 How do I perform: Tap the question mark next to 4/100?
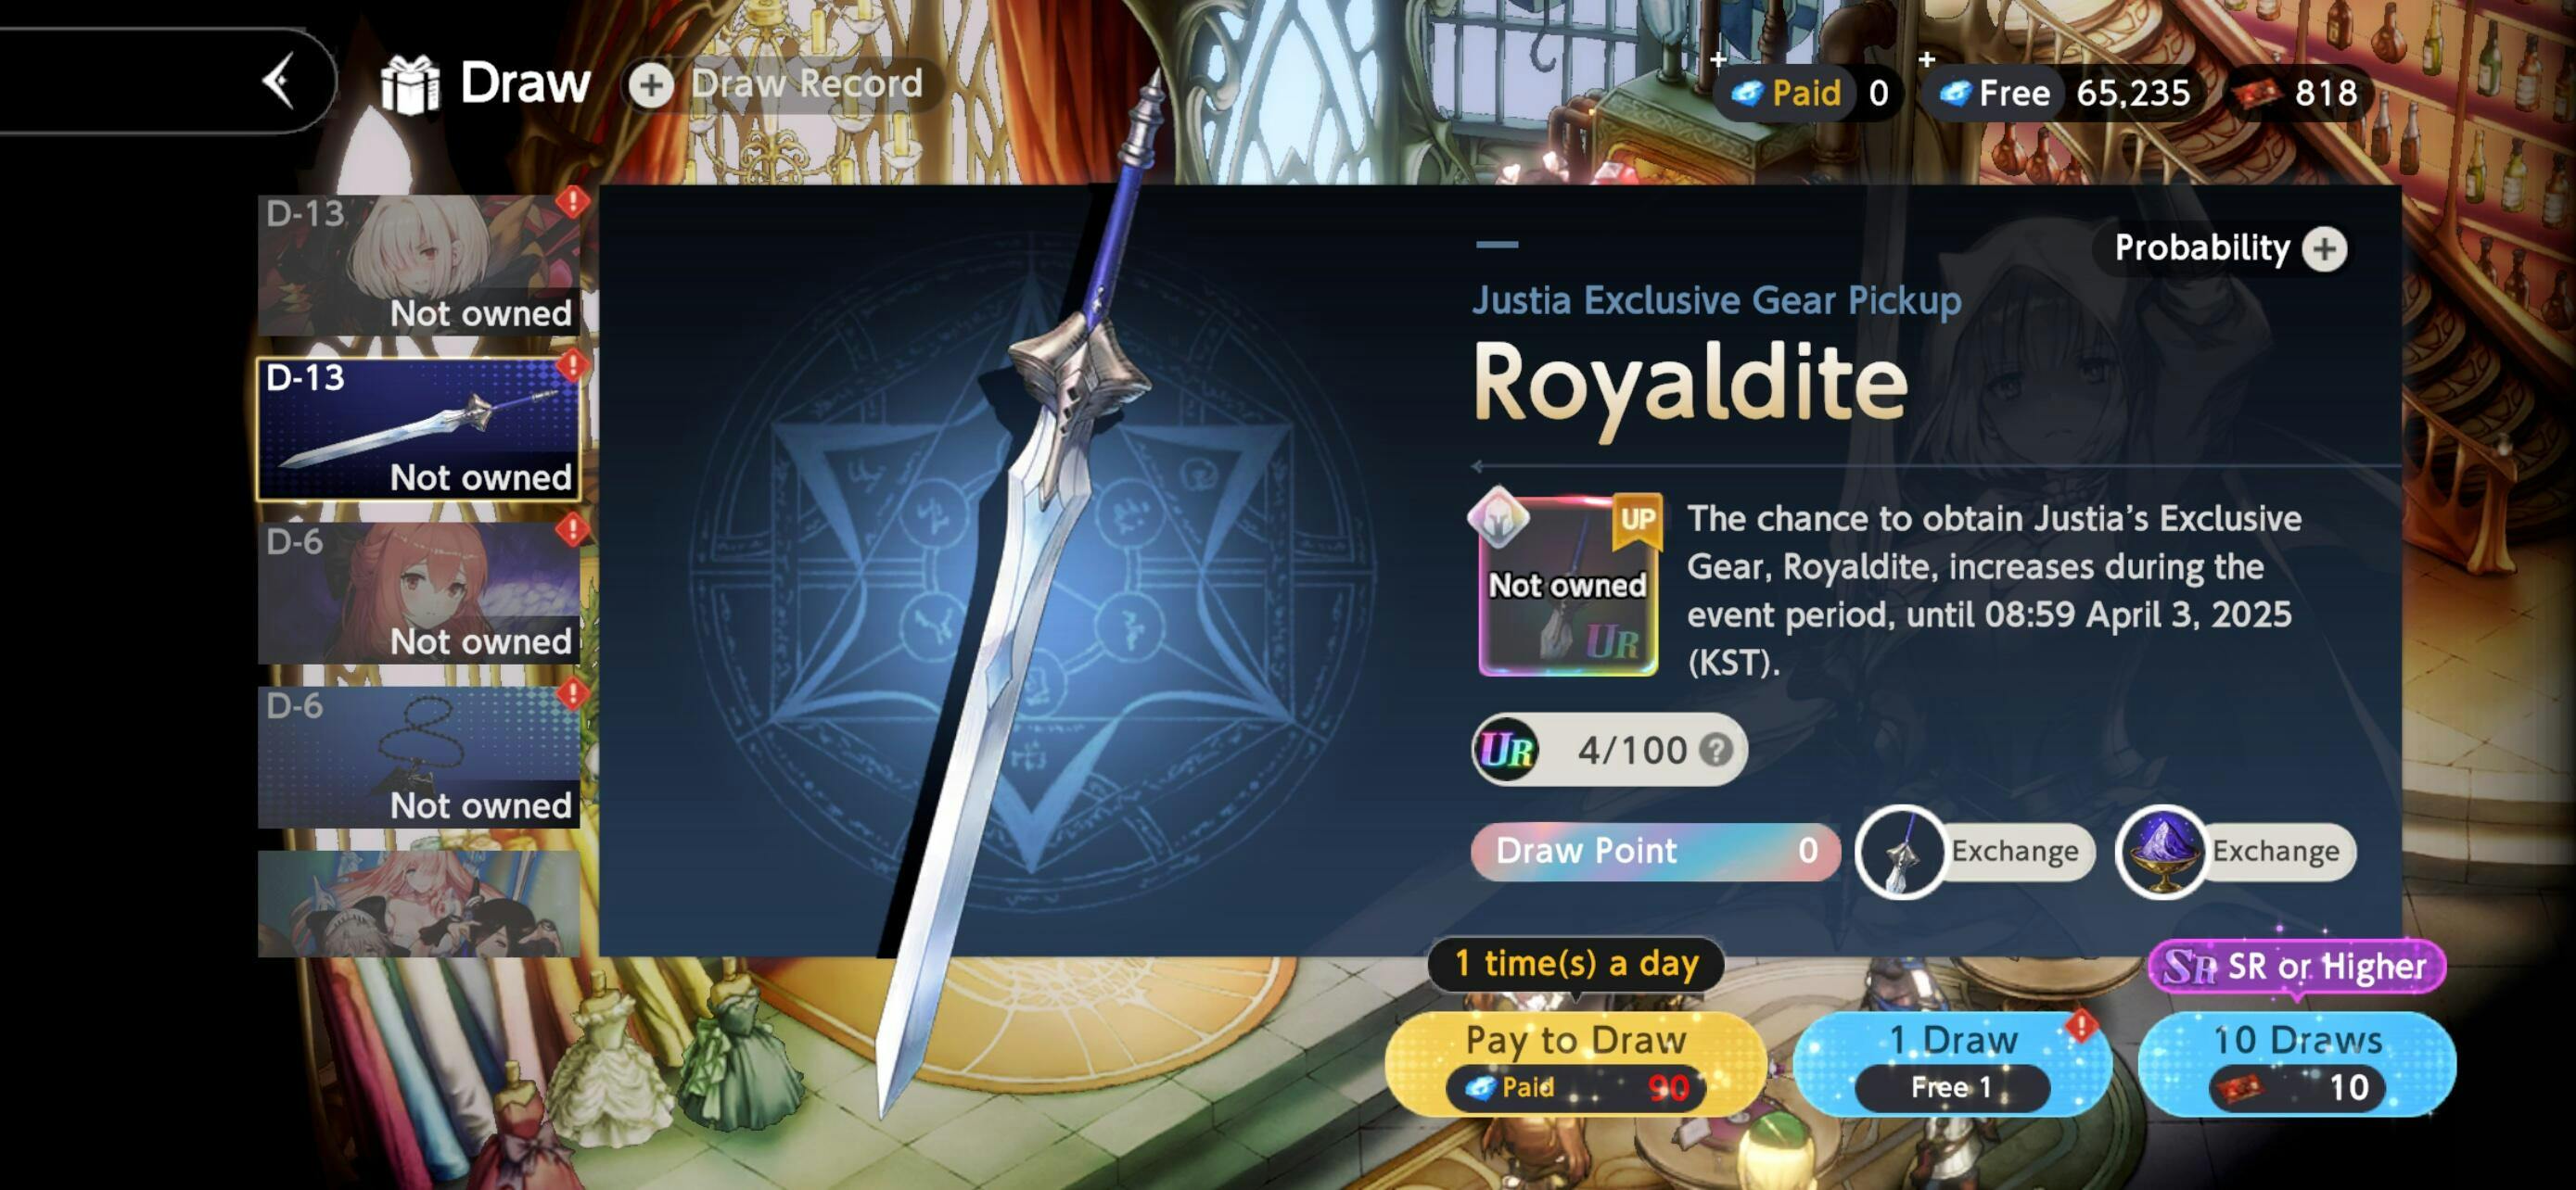click(1716, 750)
